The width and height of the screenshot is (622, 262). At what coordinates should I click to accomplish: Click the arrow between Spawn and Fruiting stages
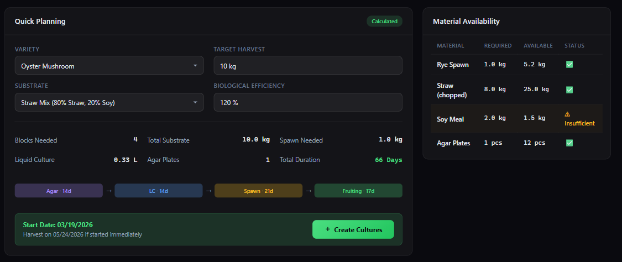point(309,191)
